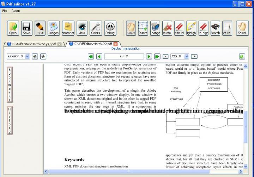
Task: Click the View eye icon
Action: click(82, 28)
